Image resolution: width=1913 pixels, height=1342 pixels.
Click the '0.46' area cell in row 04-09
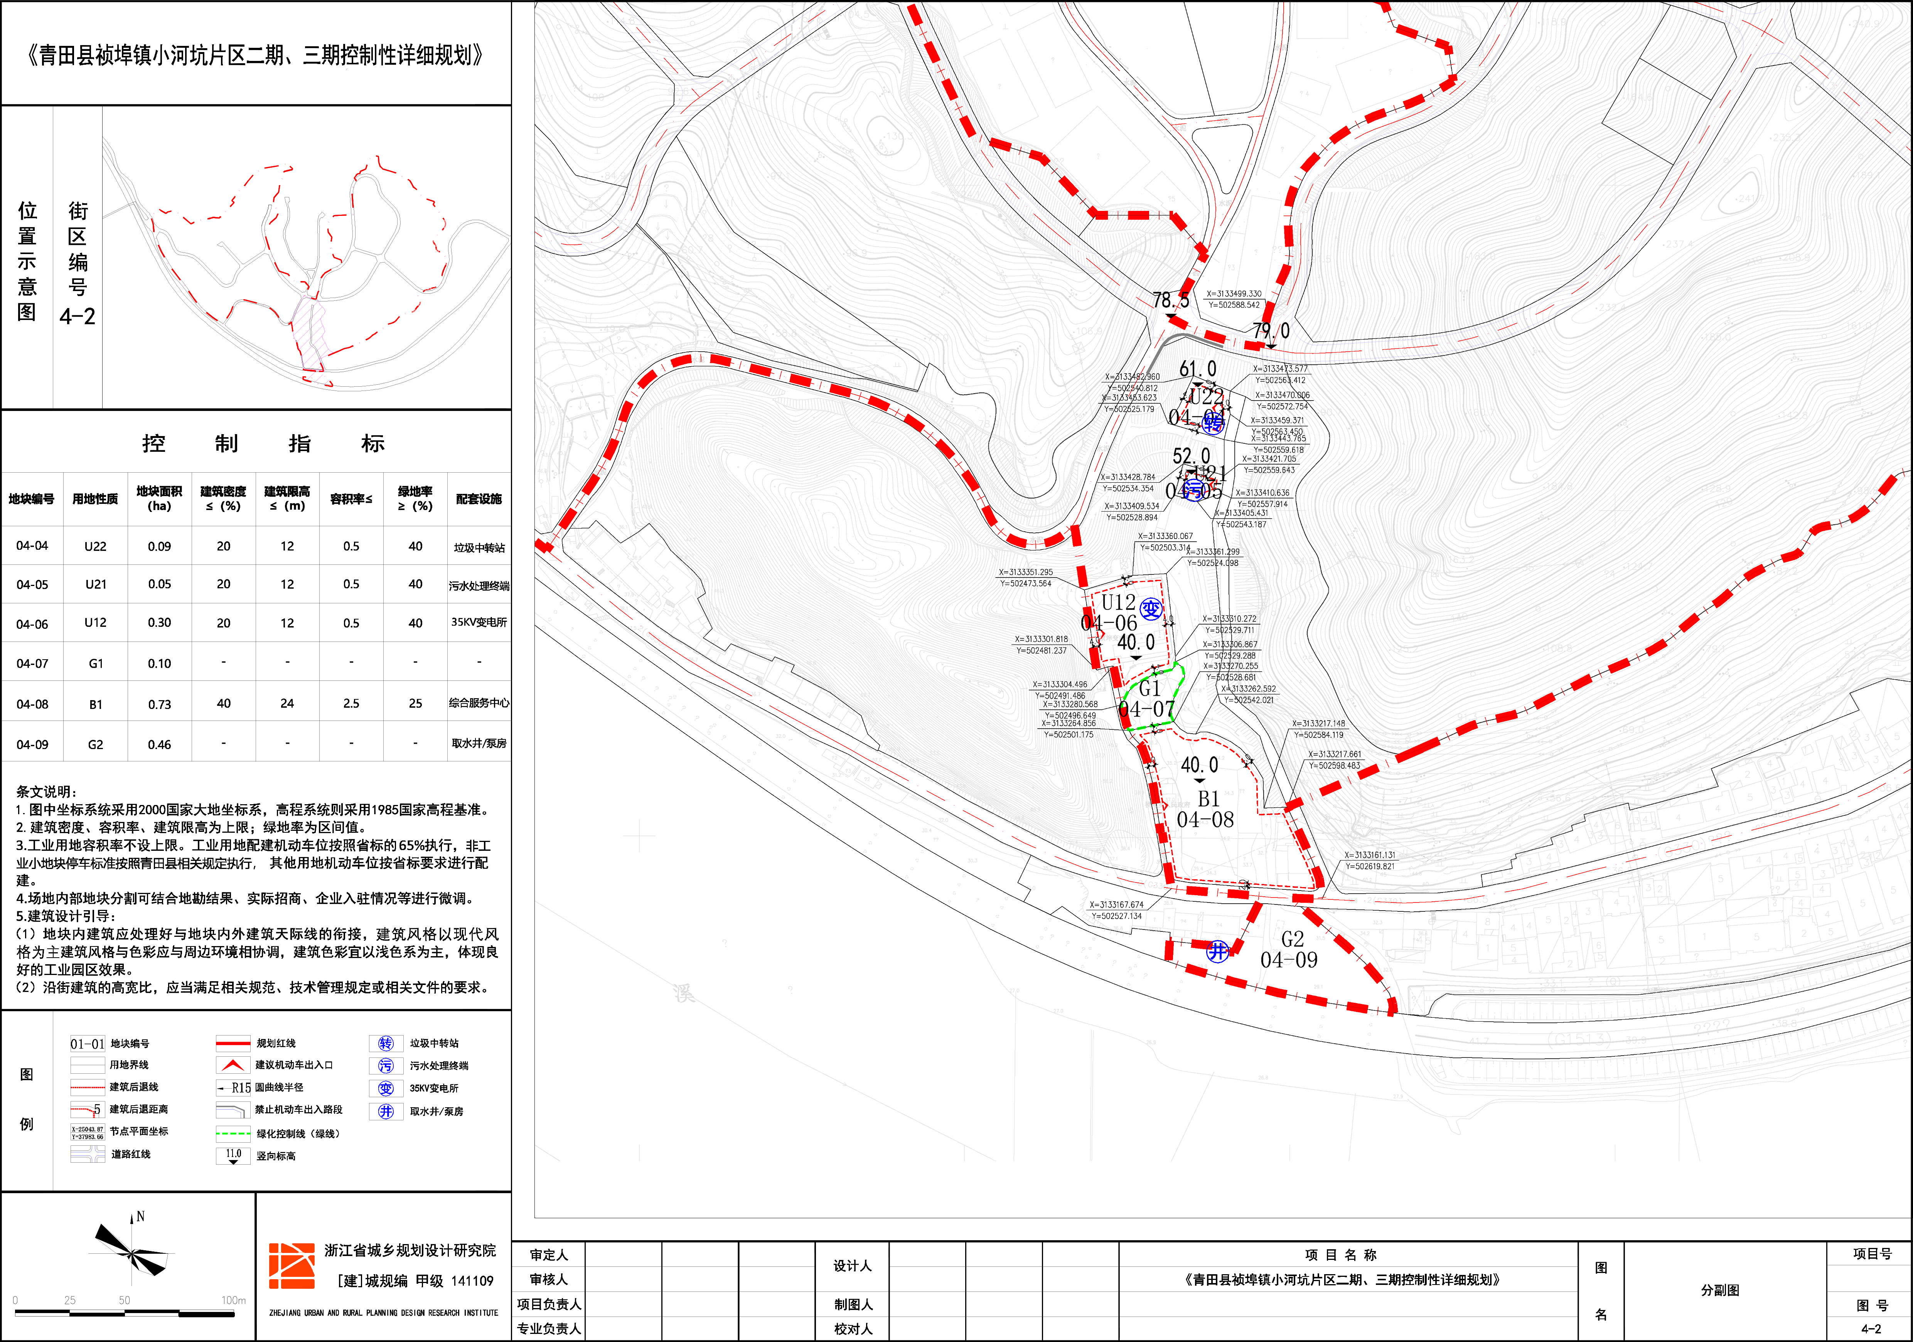pos(159,745)
